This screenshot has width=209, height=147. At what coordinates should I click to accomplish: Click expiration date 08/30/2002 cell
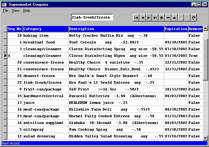176,109
